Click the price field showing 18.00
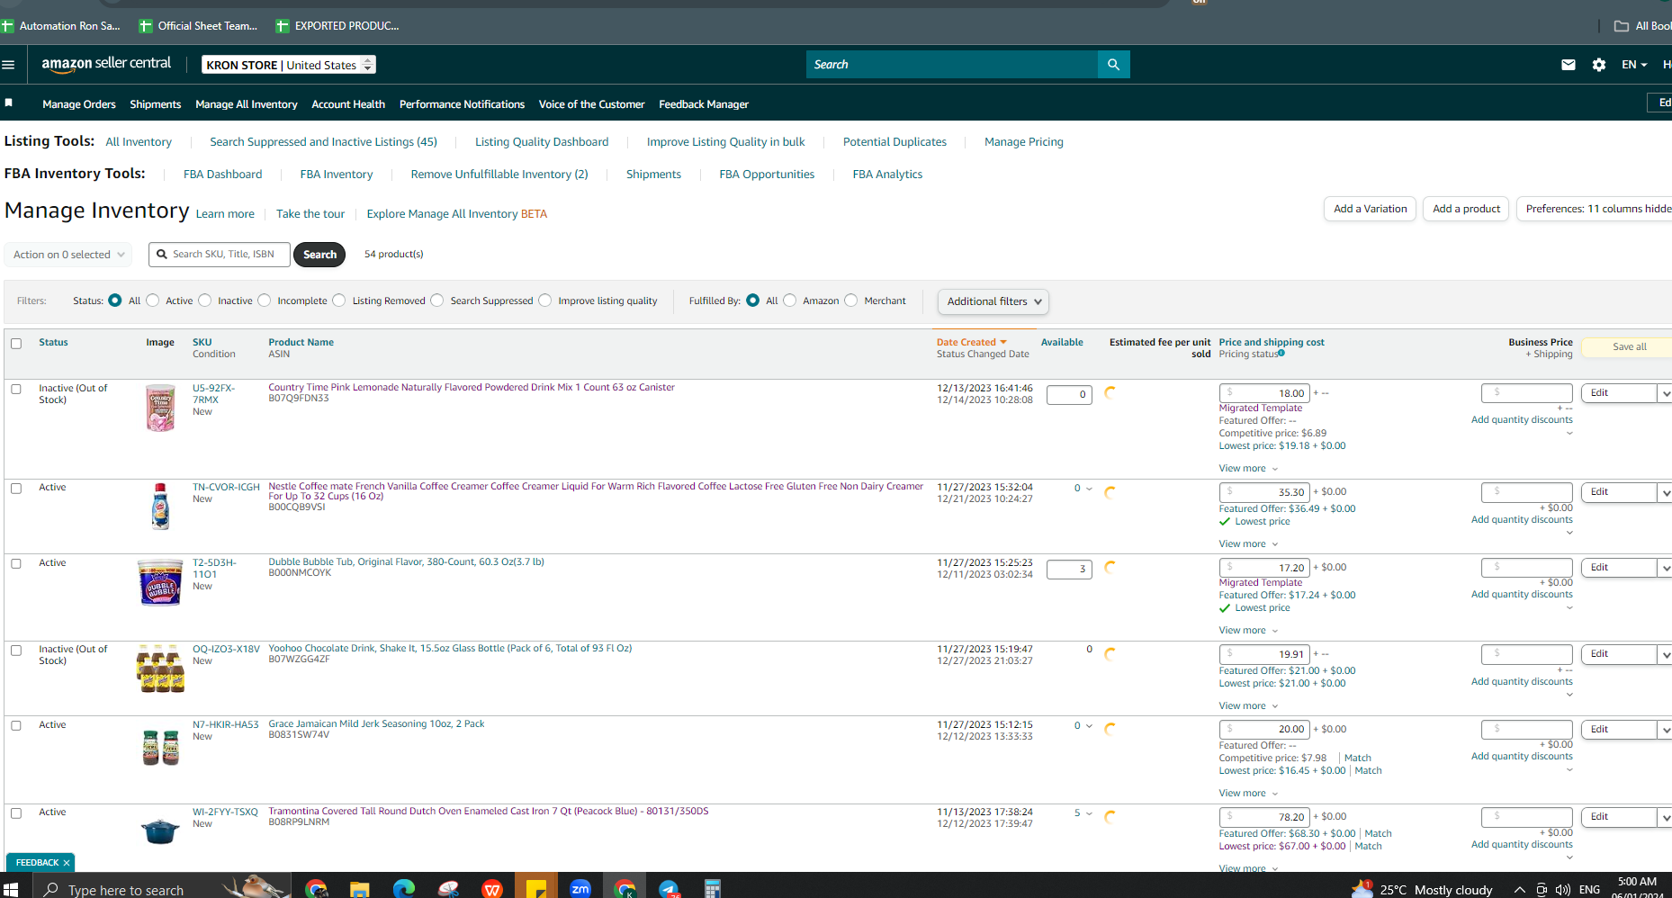1672x898 pixels. point(1263,393)
